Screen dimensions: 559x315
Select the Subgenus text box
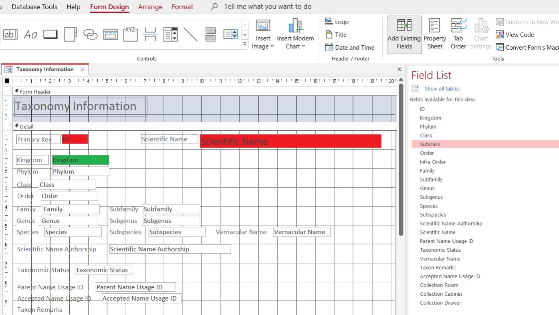(x=172, y=220)
